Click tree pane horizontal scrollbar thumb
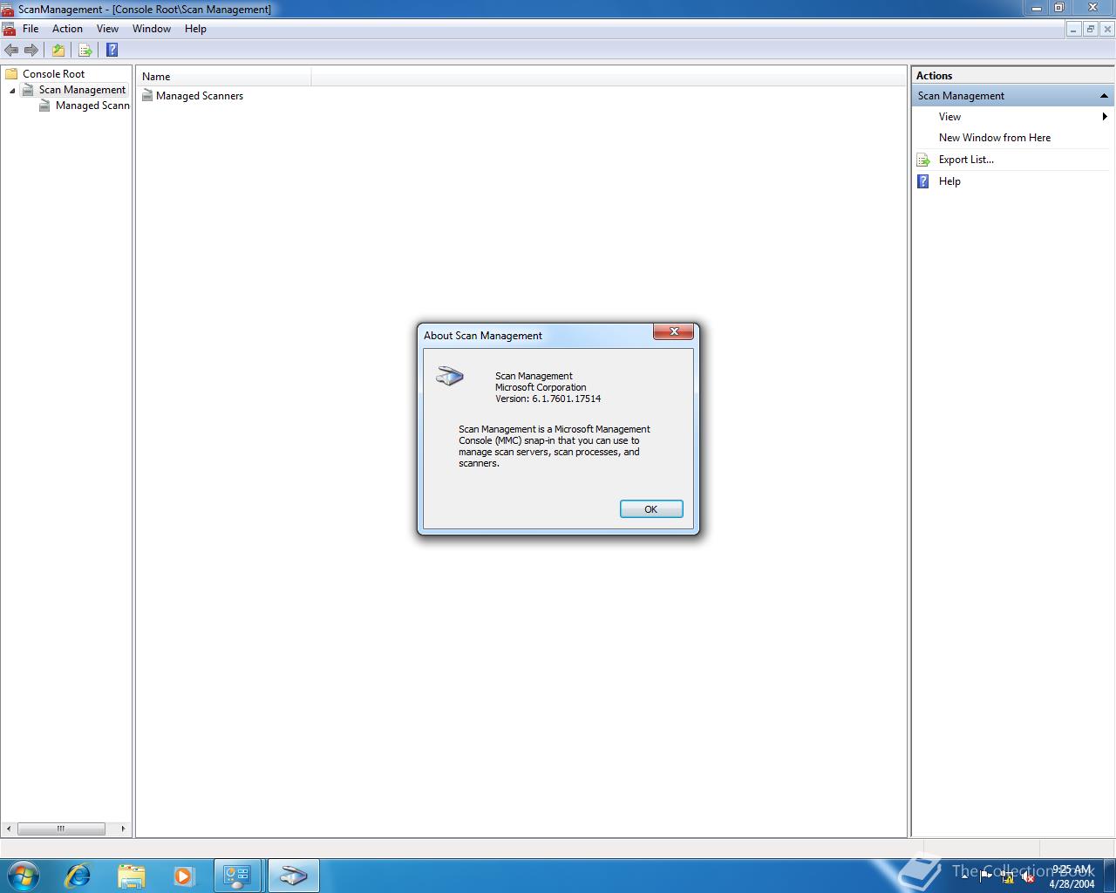Image resolution: width=1116 pixels, height=893 pixels. [61, 828]
